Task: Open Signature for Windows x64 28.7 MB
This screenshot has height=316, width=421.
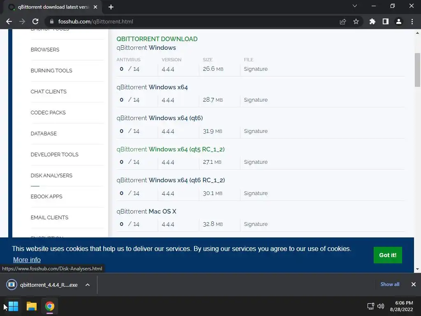Action: [x=256, y=100]
